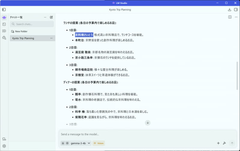Select the Kyoto Trip Planning chat
Screen dimensions: 240x151
coord(32,38)
